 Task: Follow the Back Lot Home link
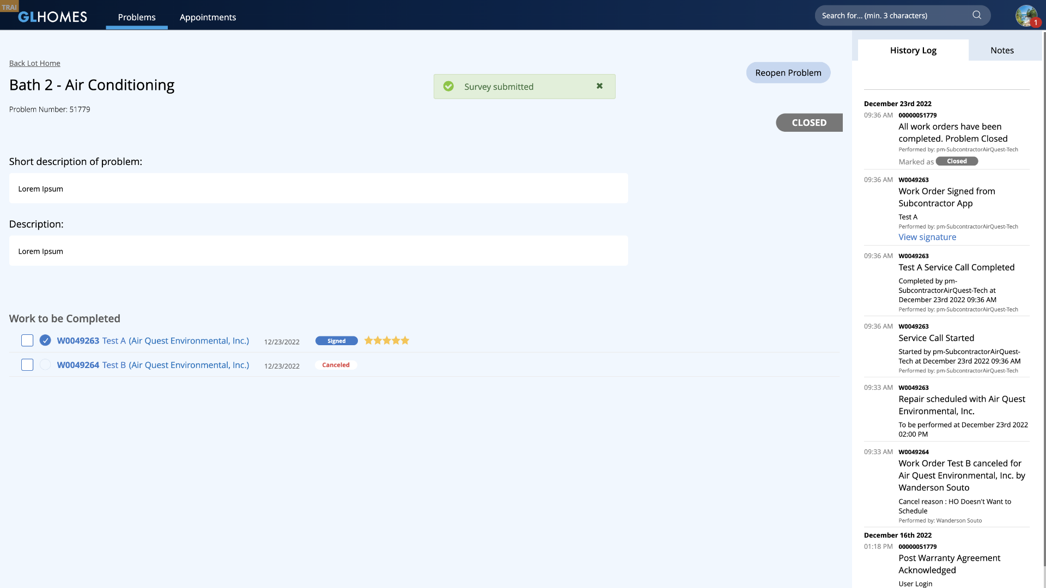coord(35,63)
